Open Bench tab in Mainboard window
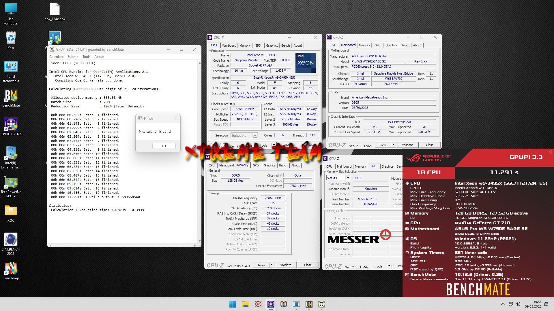The width and height of the screenshot is (554, 311). pyautogui.click(x=405, y=45)
